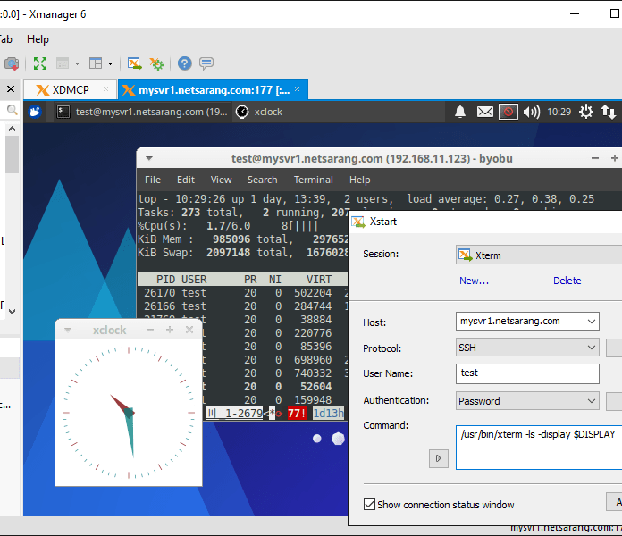622x536 pixels.
Task: Open the byobu terminal window menu arrow
Action: click(149, 159)
